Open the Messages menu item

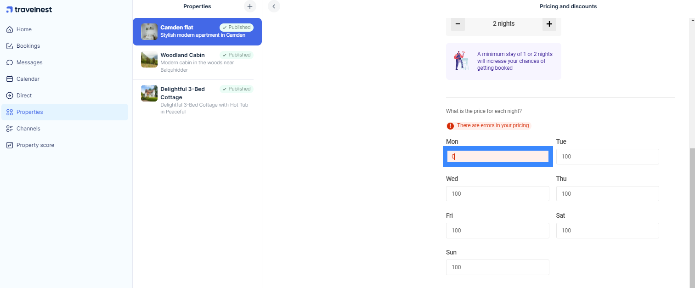(x=29, y=62)
